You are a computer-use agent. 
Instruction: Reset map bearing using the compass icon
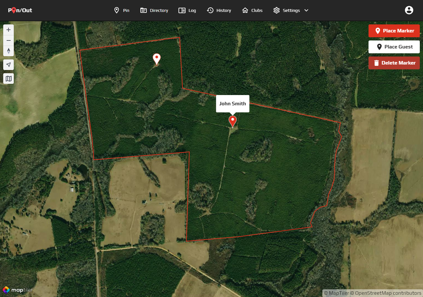9,51
